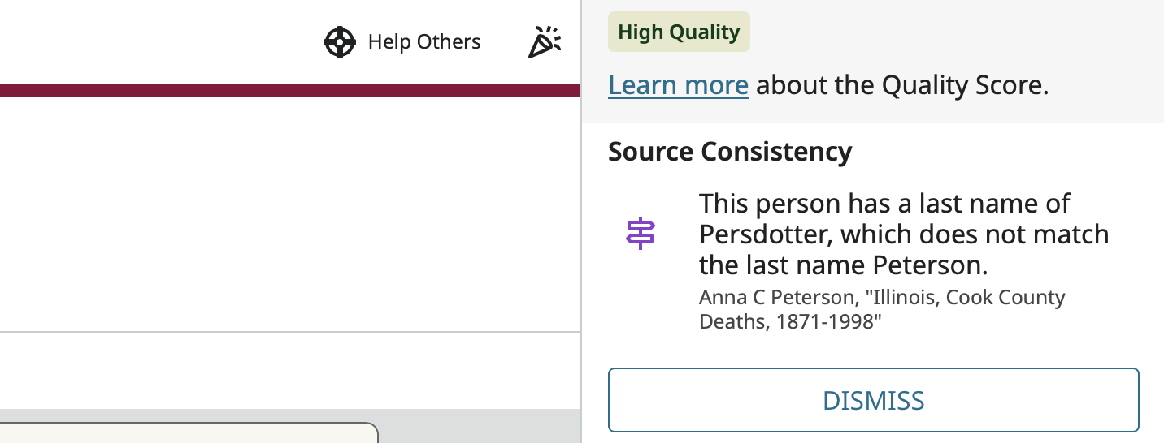
Task: Select the Source Consistency heading
Action: (x=730, y=152)
